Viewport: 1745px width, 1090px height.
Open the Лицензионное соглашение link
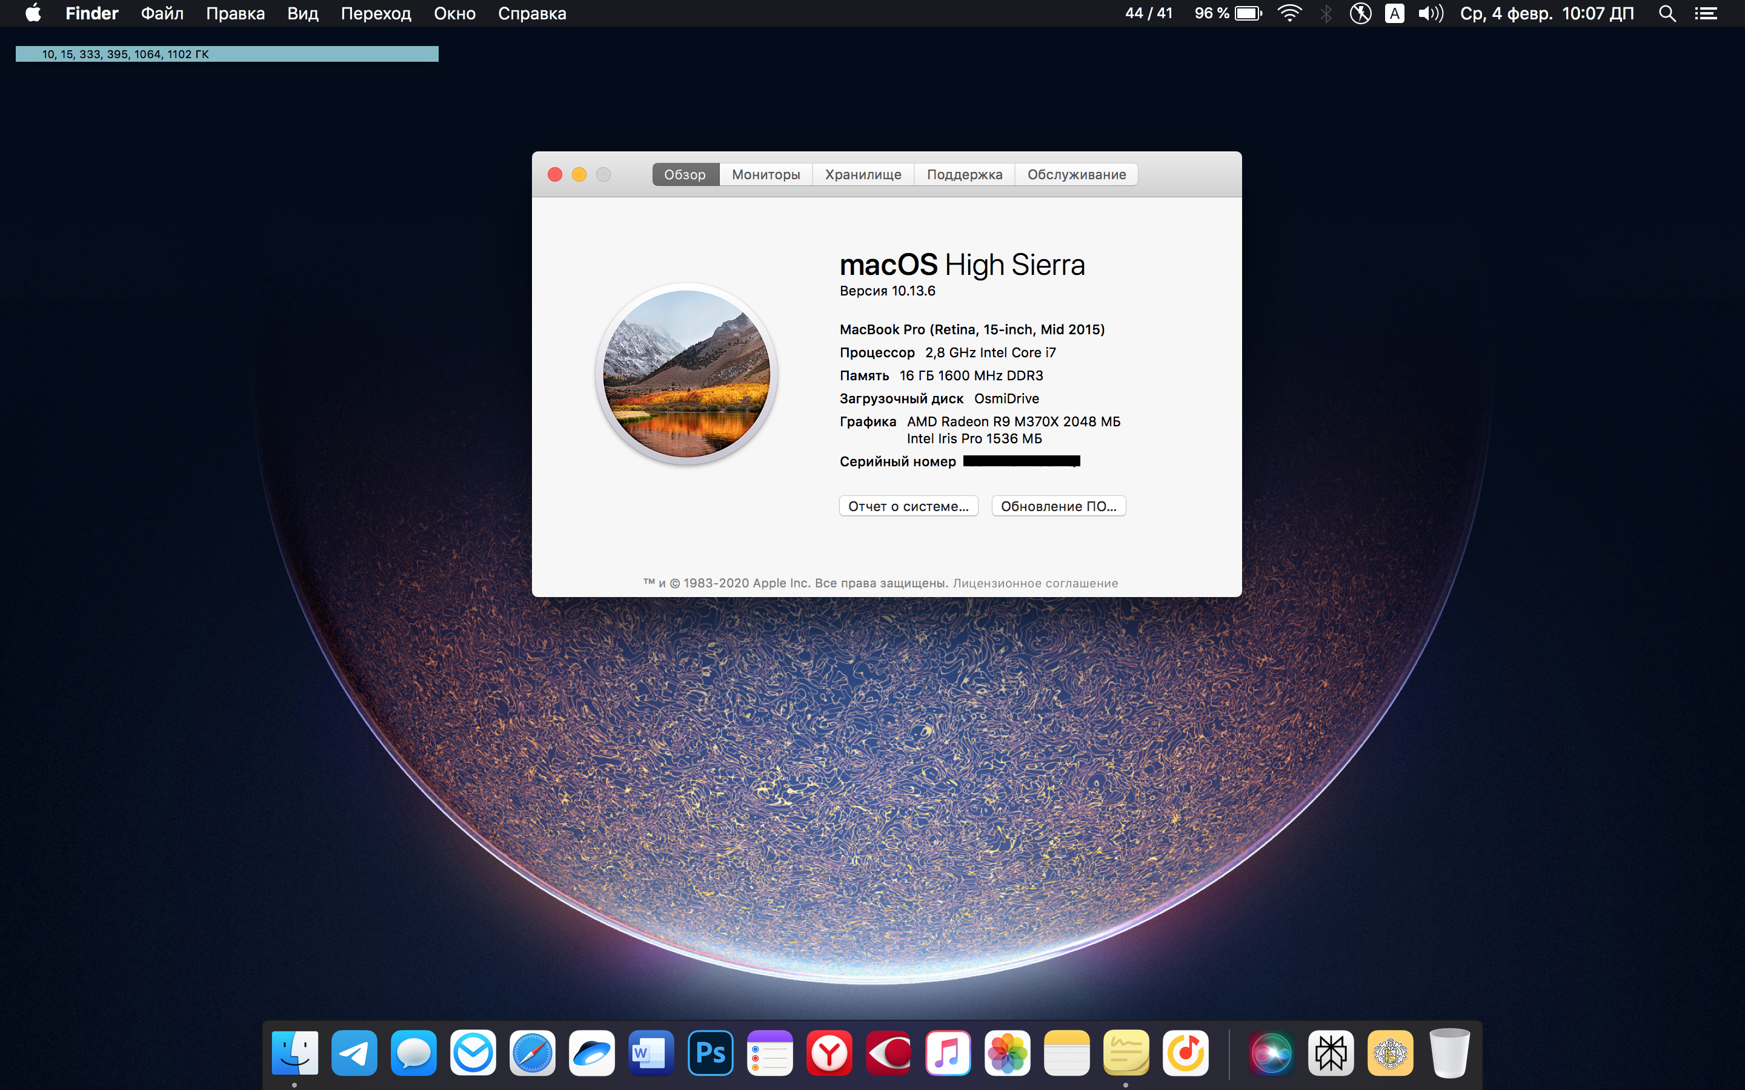(1035, 583)
